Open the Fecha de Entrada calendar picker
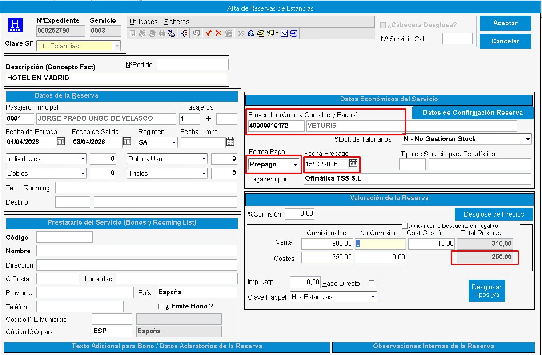The image size is (542, 355). pyautogui.click(x=61, y=142)
